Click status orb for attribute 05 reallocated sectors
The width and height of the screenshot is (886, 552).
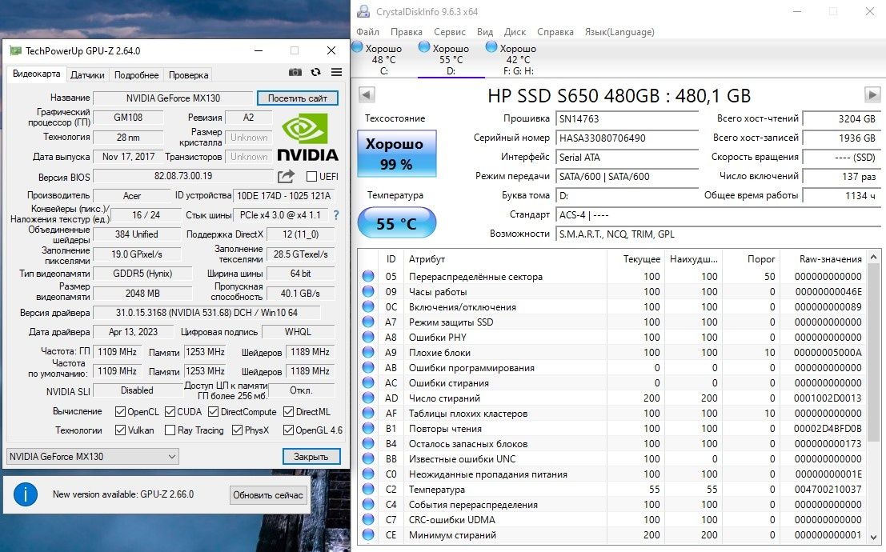[x=368, y=276]
